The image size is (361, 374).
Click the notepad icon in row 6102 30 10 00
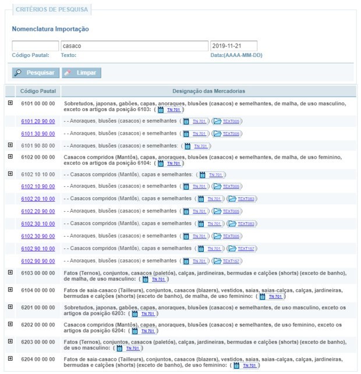pos(201,224)
